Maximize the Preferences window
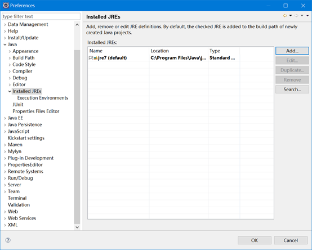Screen dimensions: 312x250 click(x=286, y=6)
